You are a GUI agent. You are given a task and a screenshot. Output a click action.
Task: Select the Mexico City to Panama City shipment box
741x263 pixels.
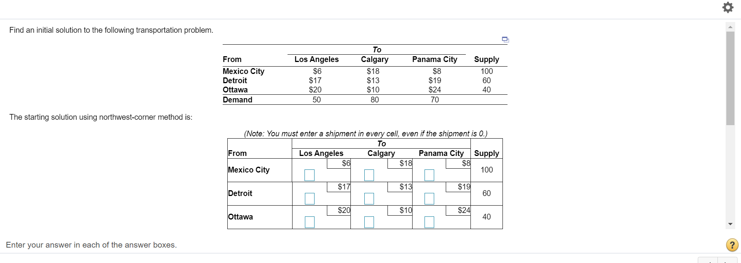click(430, 175)
